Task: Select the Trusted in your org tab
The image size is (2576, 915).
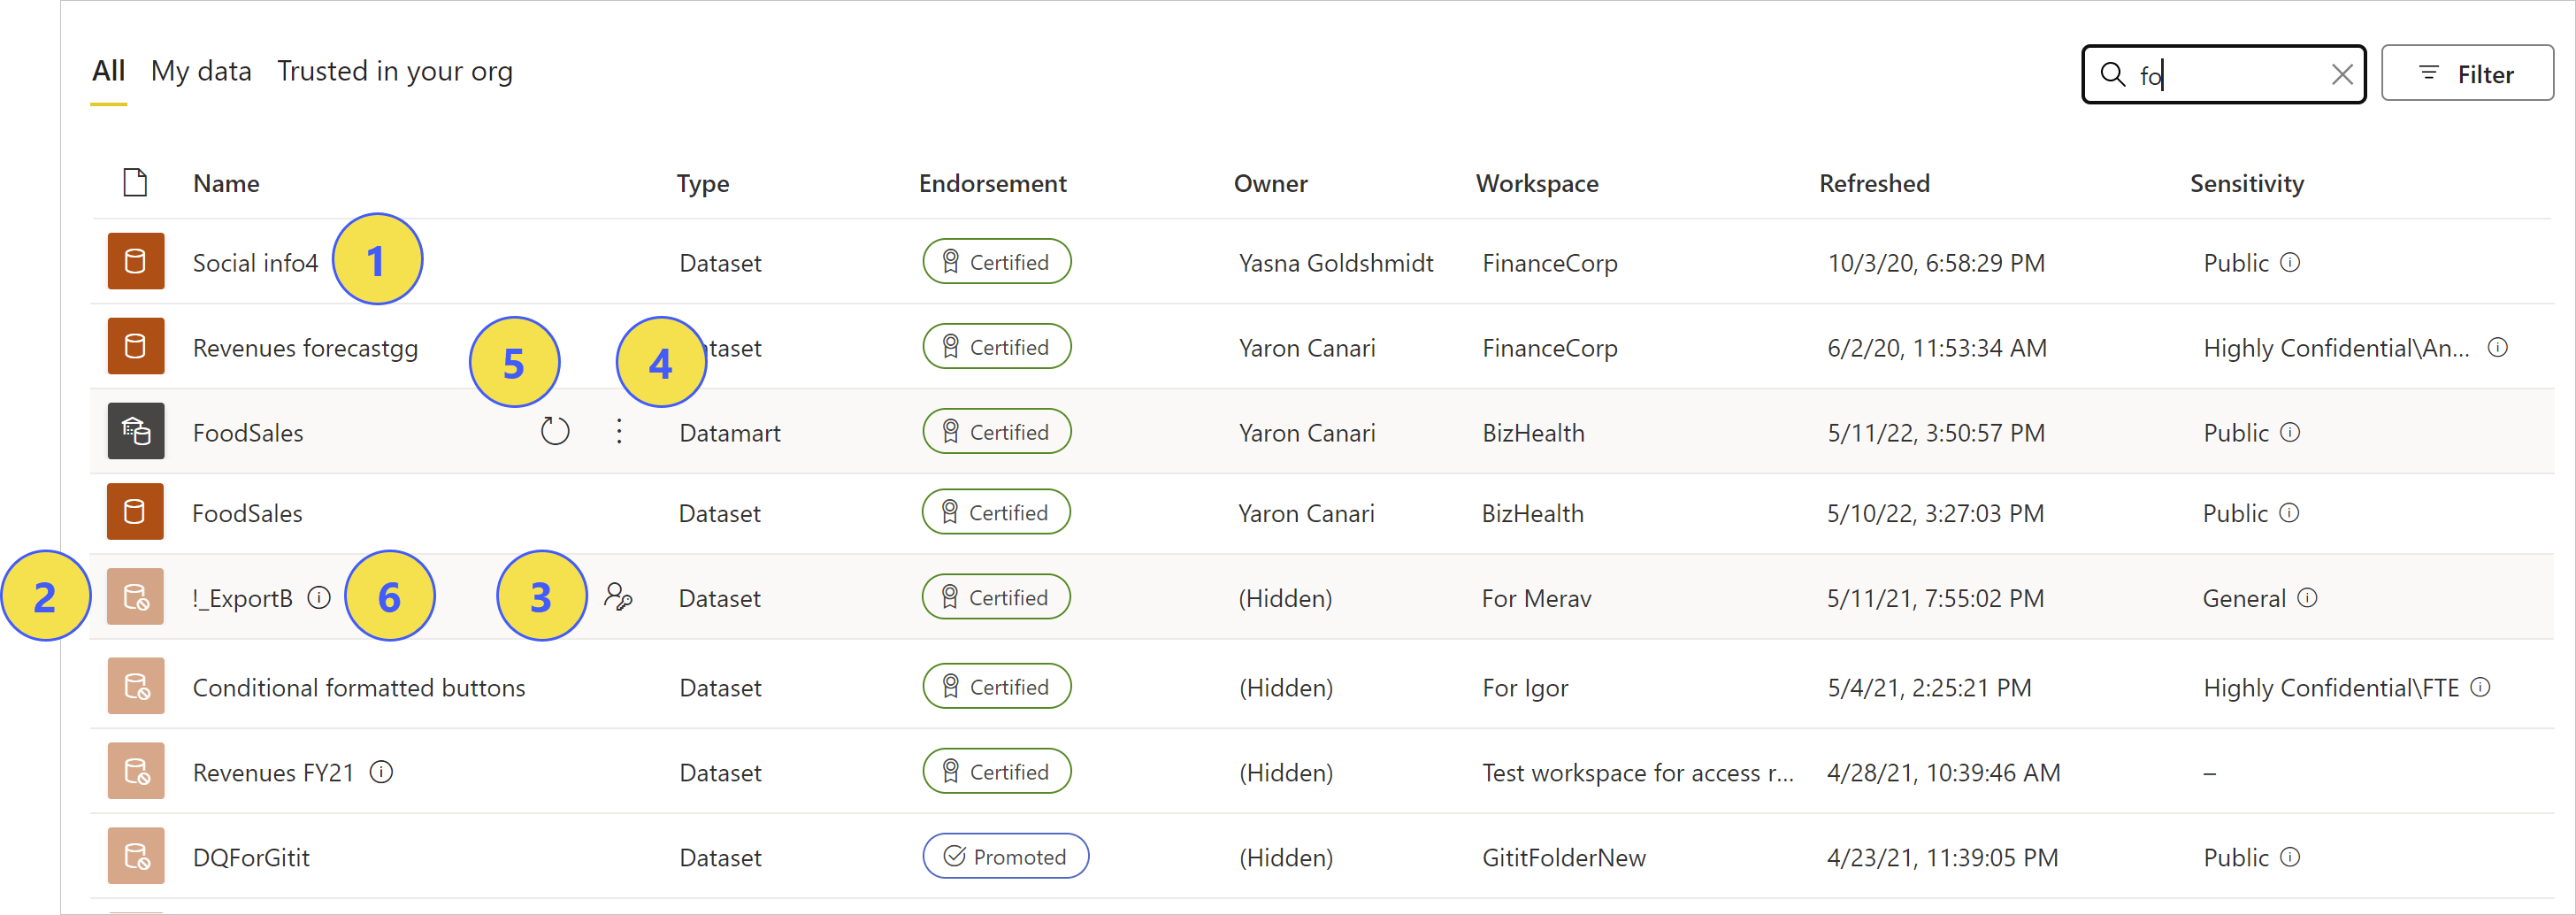Action: tap(396, 71)
